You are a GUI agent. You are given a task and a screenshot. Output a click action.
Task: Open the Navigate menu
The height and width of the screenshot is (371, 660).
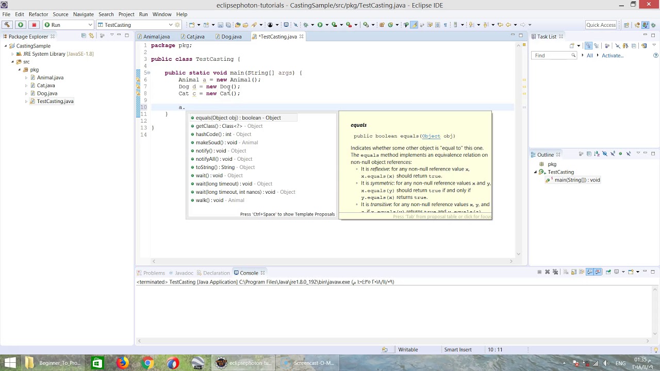tap(84, 14)
